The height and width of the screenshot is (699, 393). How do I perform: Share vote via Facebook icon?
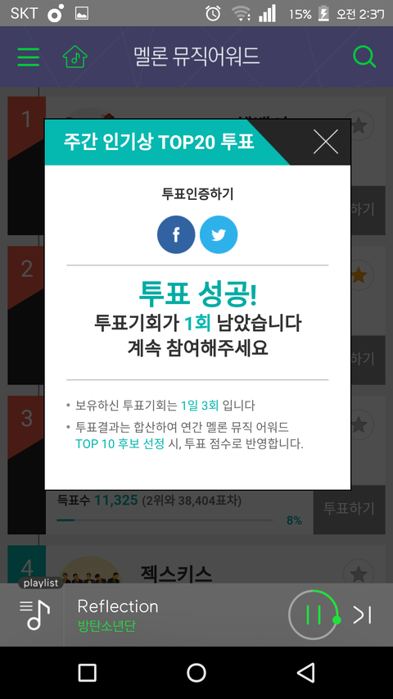coord(176,234)
